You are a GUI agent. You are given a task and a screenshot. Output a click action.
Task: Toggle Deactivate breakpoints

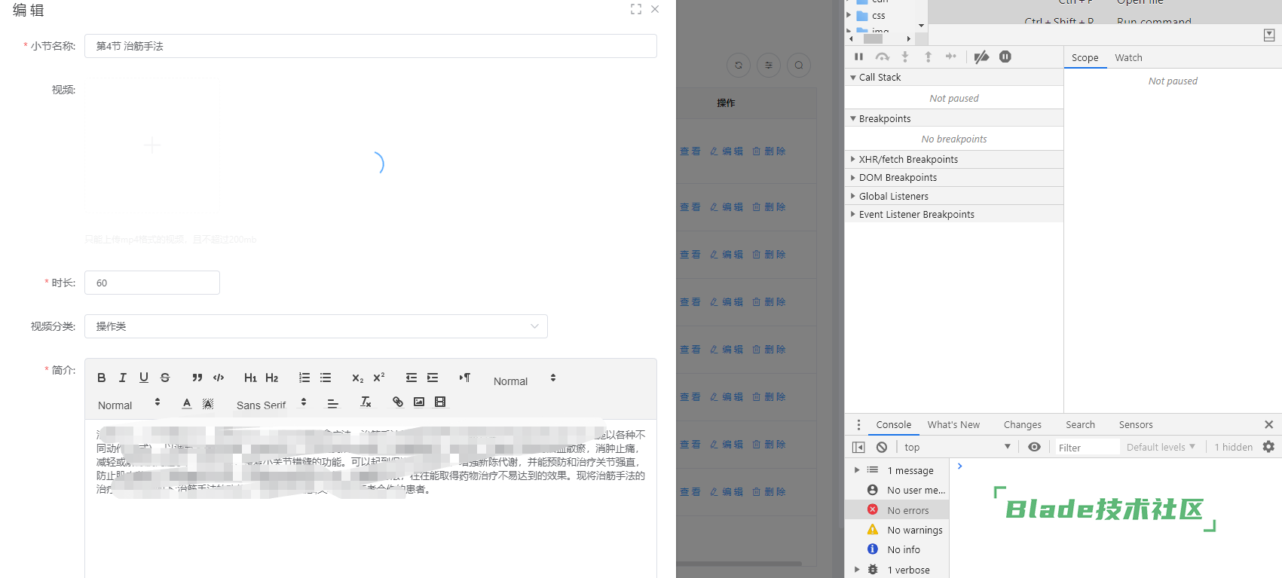pos(981,57)
